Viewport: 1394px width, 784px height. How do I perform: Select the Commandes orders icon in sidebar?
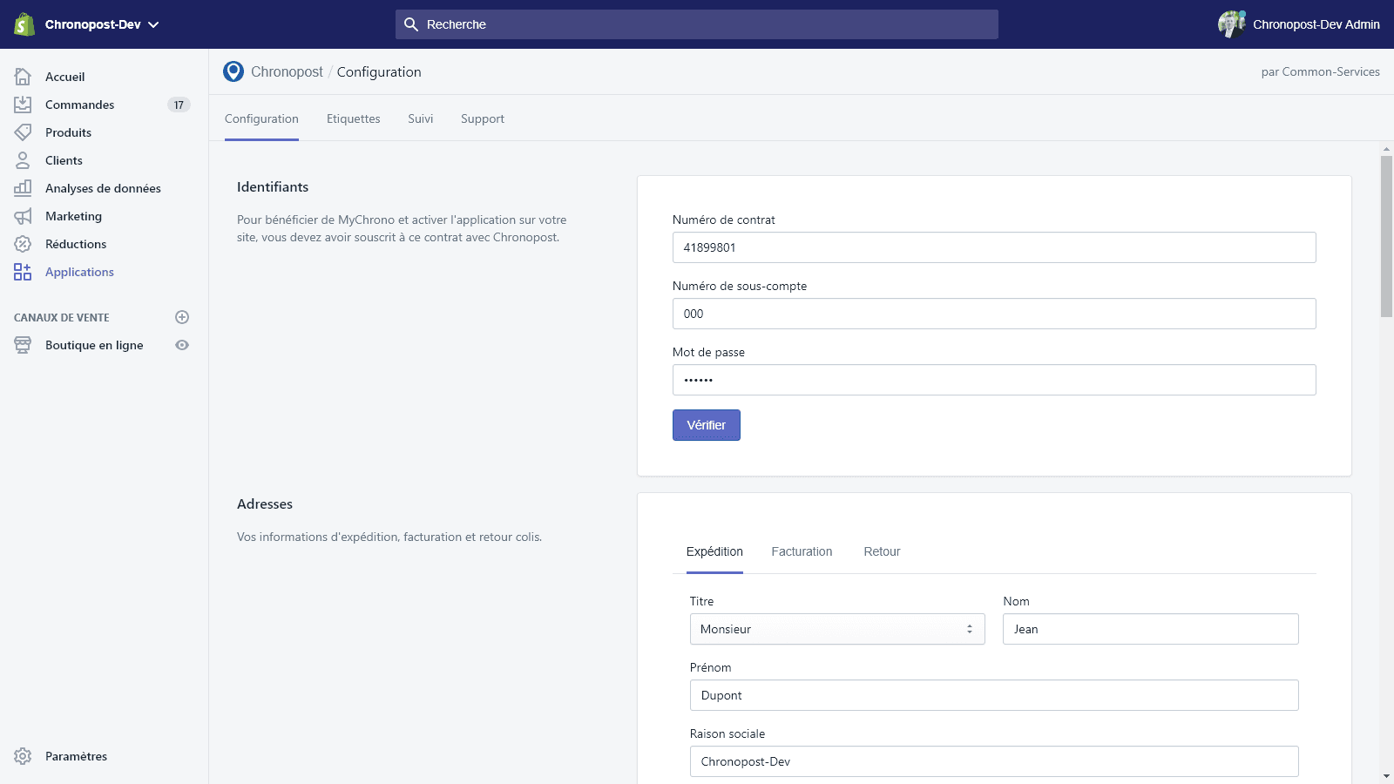click(x=23, y=105)
